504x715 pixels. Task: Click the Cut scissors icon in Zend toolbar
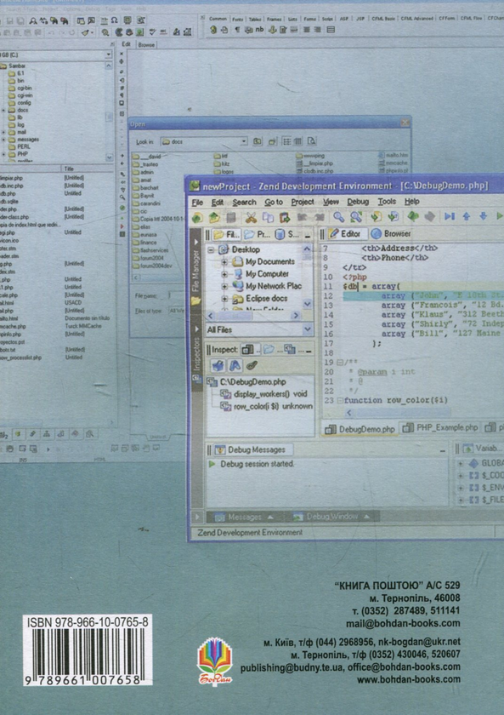click(251, 218)
